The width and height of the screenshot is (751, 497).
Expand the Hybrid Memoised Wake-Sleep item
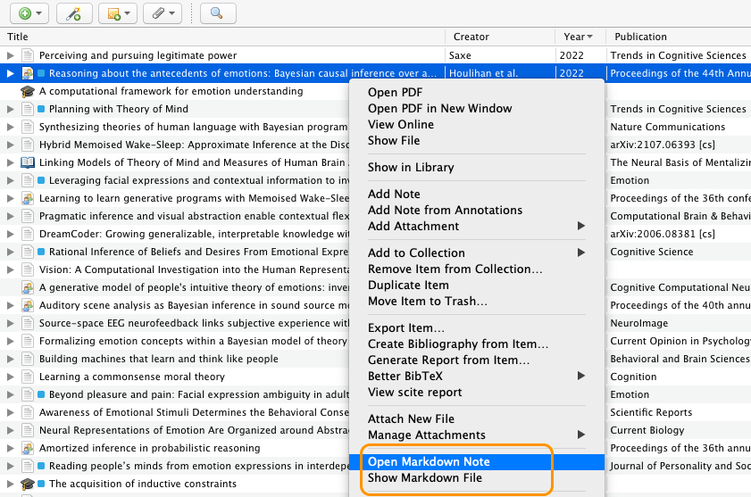coord(10,145)
